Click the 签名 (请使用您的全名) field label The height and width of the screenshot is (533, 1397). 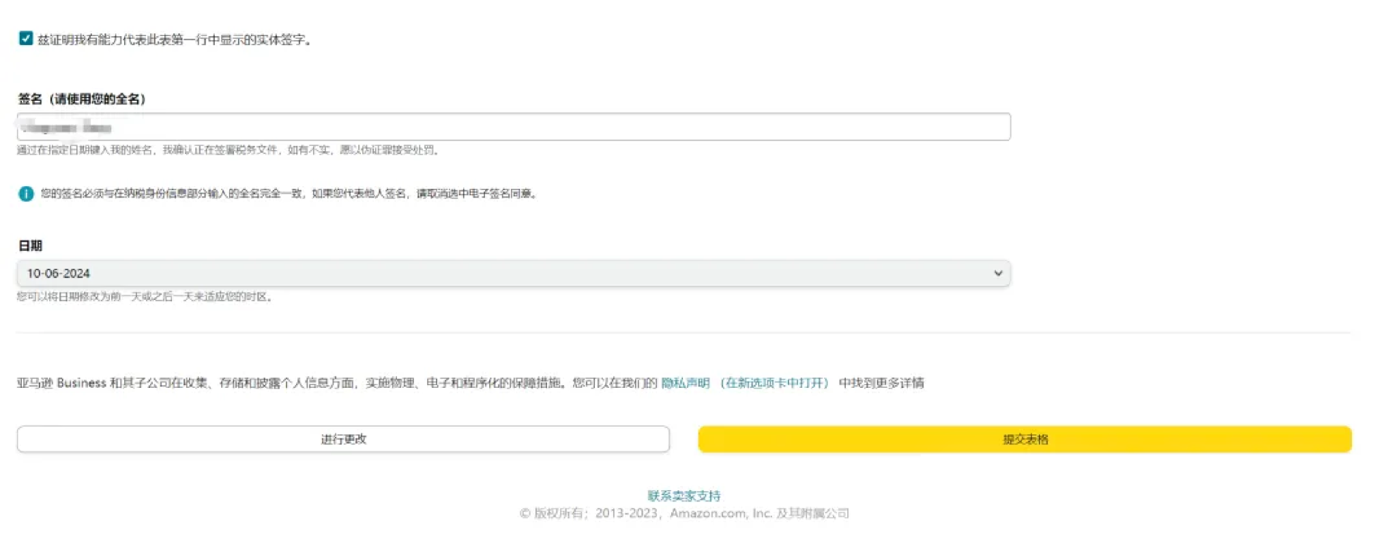(x=81, y=100)
